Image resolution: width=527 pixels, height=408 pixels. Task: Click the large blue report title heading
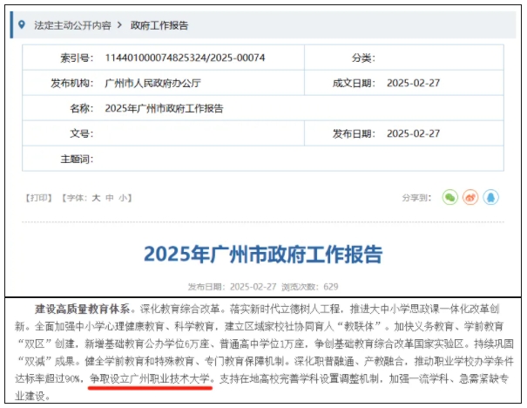coord(263,254)
